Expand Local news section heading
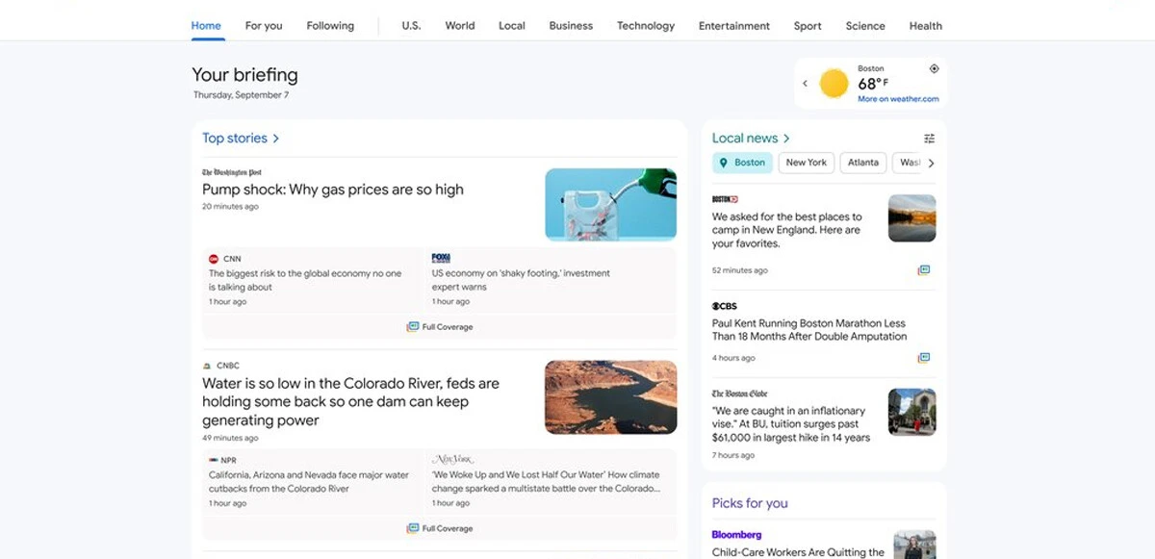Image resolution: width=1155 pixels, height=559 pixels. click(751, 139)
